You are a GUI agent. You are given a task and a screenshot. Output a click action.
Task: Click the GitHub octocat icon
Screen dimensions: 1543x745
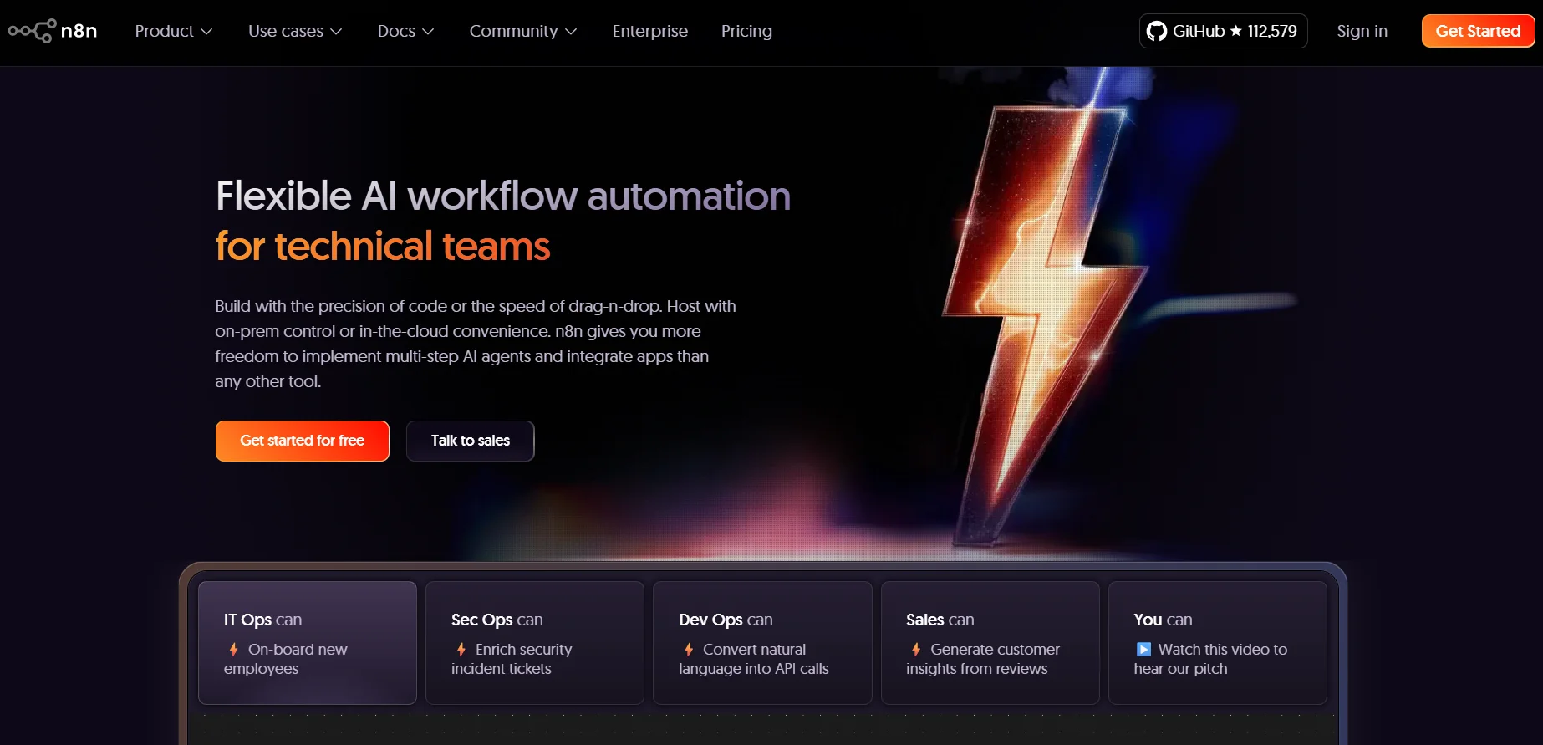[x=1157, y=32]
